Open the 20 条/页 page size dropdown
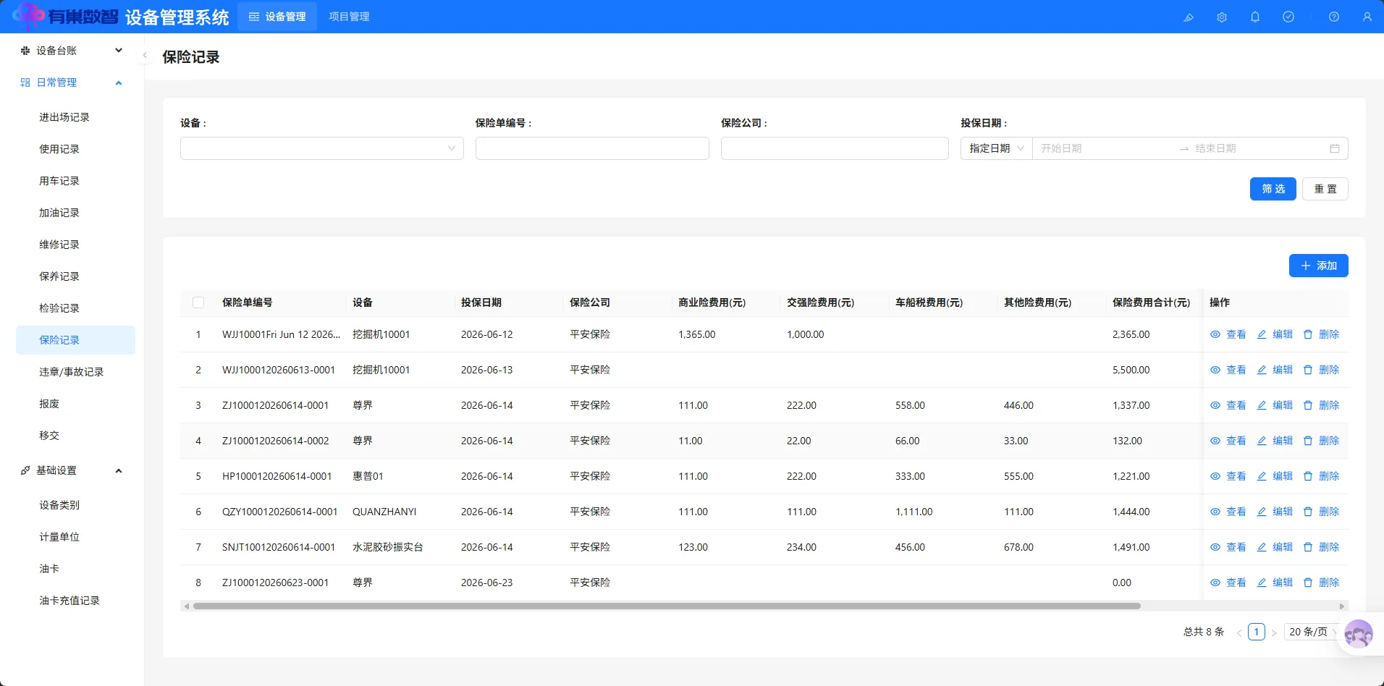This screenshot has height=686, width=1384. click(x=1313, y=632)
